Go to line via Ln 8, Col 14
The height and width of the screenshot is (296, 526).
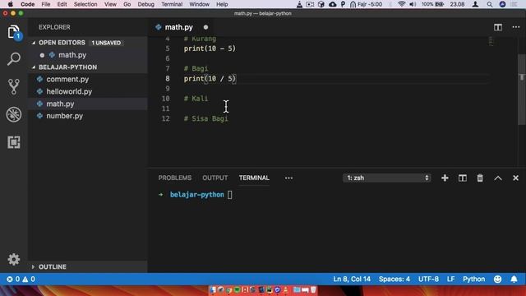tap(352, 280)
